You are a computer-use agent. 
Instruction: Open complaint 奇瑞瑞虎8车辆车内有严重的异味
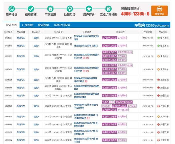pos(86,88)
